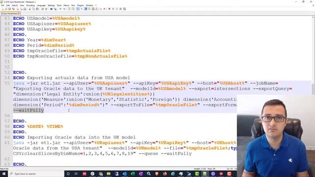
Task: Click the Open file toolbar icon
Action: pos(6,9)
